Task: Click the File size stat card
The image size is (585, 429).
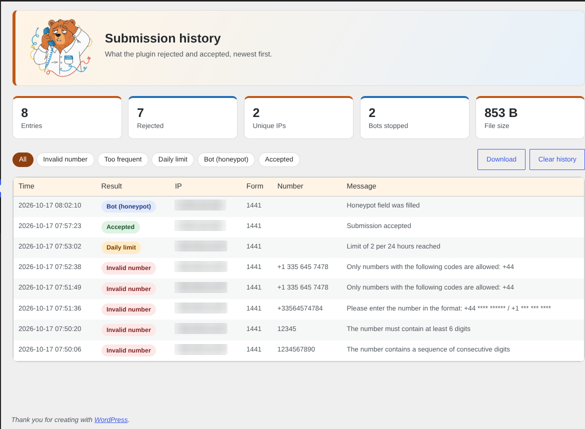Action: [530, 117]
